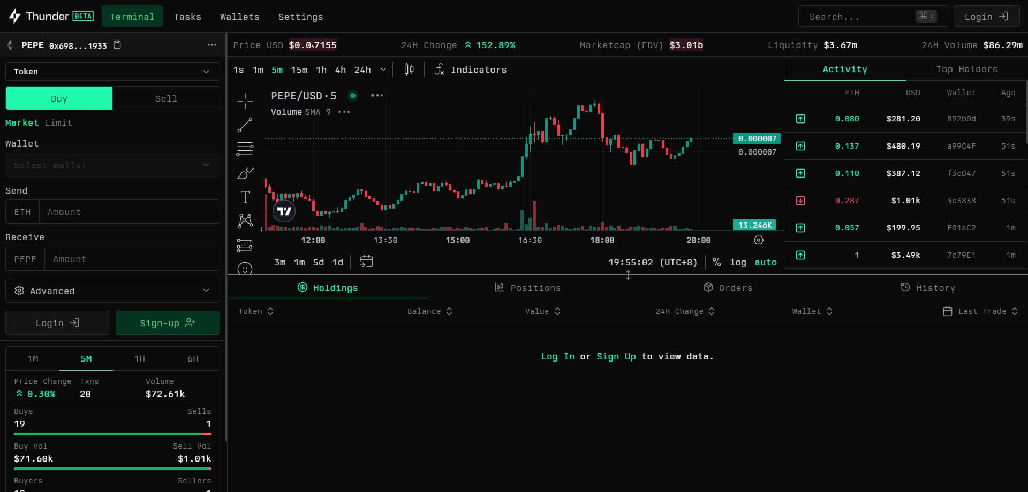This screenshot has height=492, width=1028.
Task: Switch to Buy mode
Action: 59,98
